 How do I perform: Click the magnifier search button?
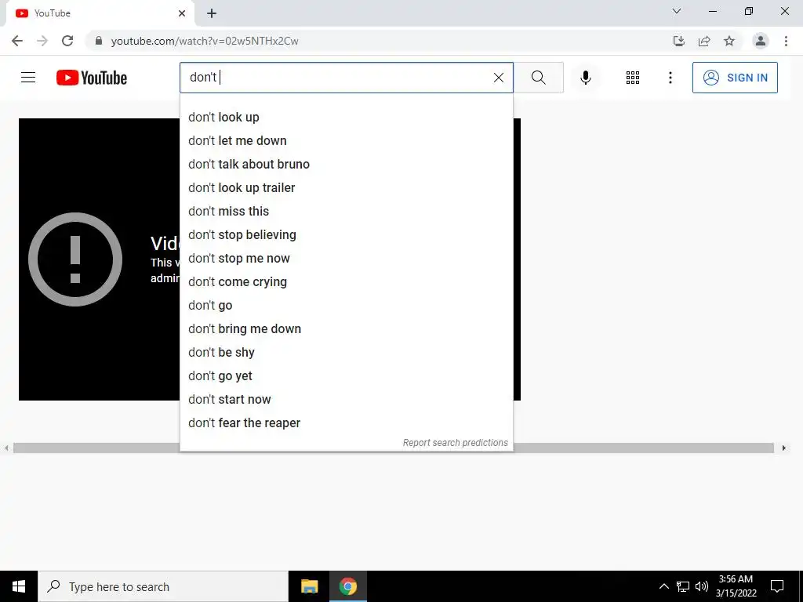pyautogui.click(x=538, y=78)
